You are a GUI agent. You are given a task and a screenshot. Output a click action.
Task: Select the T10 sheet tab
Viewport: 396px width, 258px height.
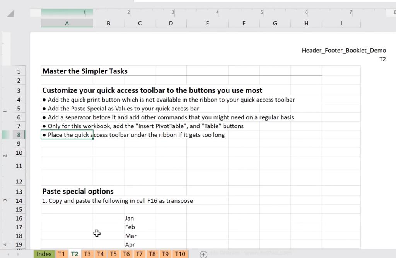coord(180,254)
